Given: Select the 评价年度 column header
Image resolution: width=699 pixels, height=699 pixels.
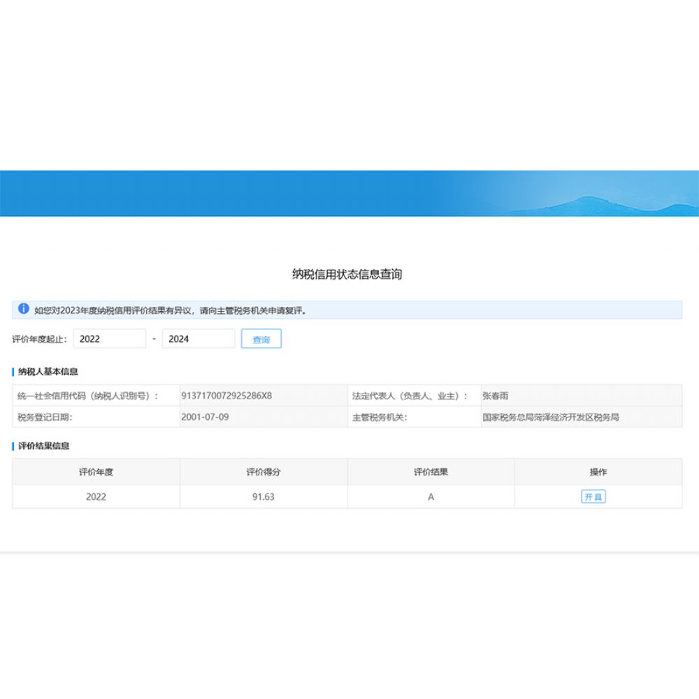Looking at the screenshot, I should [96, 471].
